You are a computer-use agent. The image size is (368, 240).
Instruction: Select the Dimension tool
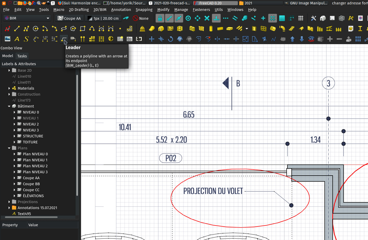[x=45, y=39]
